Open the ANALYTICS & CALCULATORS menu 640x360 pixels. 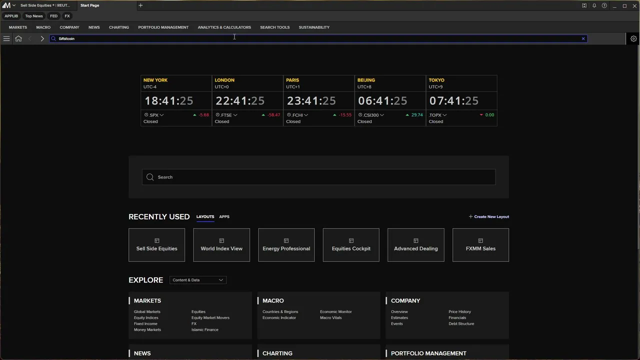tap(224, 27)
